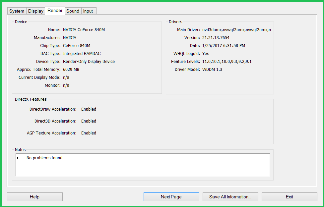324x207 pixels.
Task: Go to the Sound tab
Action: tap(73, 11)
